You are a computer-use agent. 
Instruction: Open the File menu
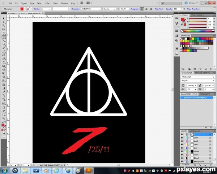coord(10,3)
